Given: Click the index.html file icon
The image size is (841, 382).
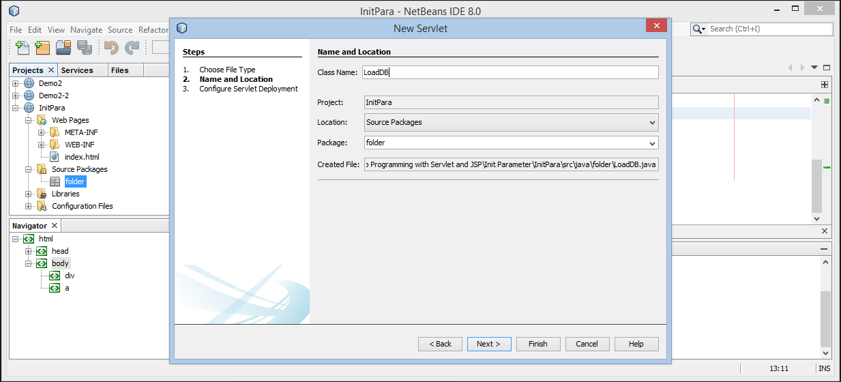Looking at the screenshot, I should 55,157.
